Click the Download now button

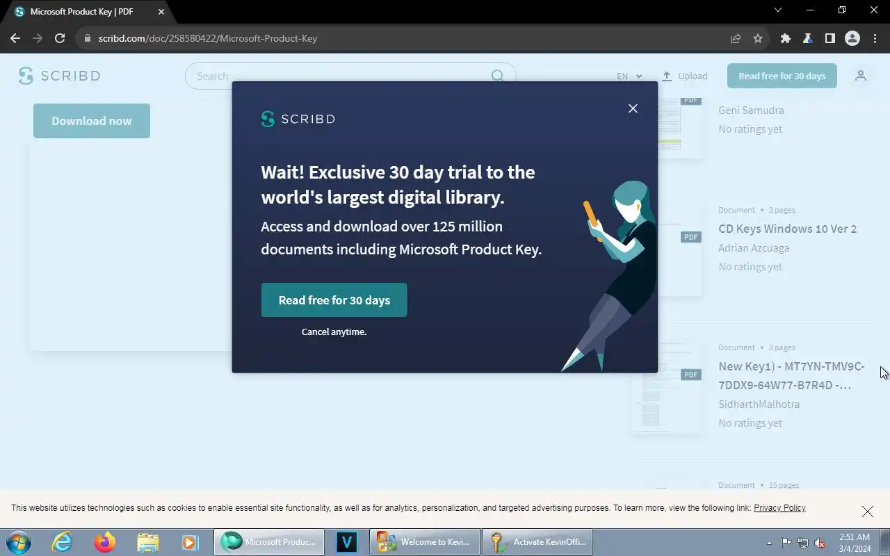point(92,121)
